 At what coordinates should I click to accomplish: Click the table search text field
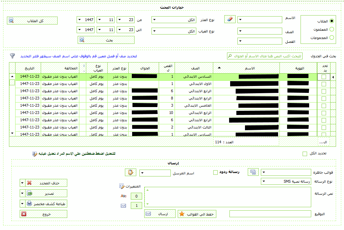click(x=265, y=56)
